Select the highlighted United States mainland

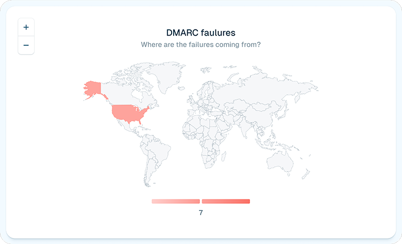(129, 112)
